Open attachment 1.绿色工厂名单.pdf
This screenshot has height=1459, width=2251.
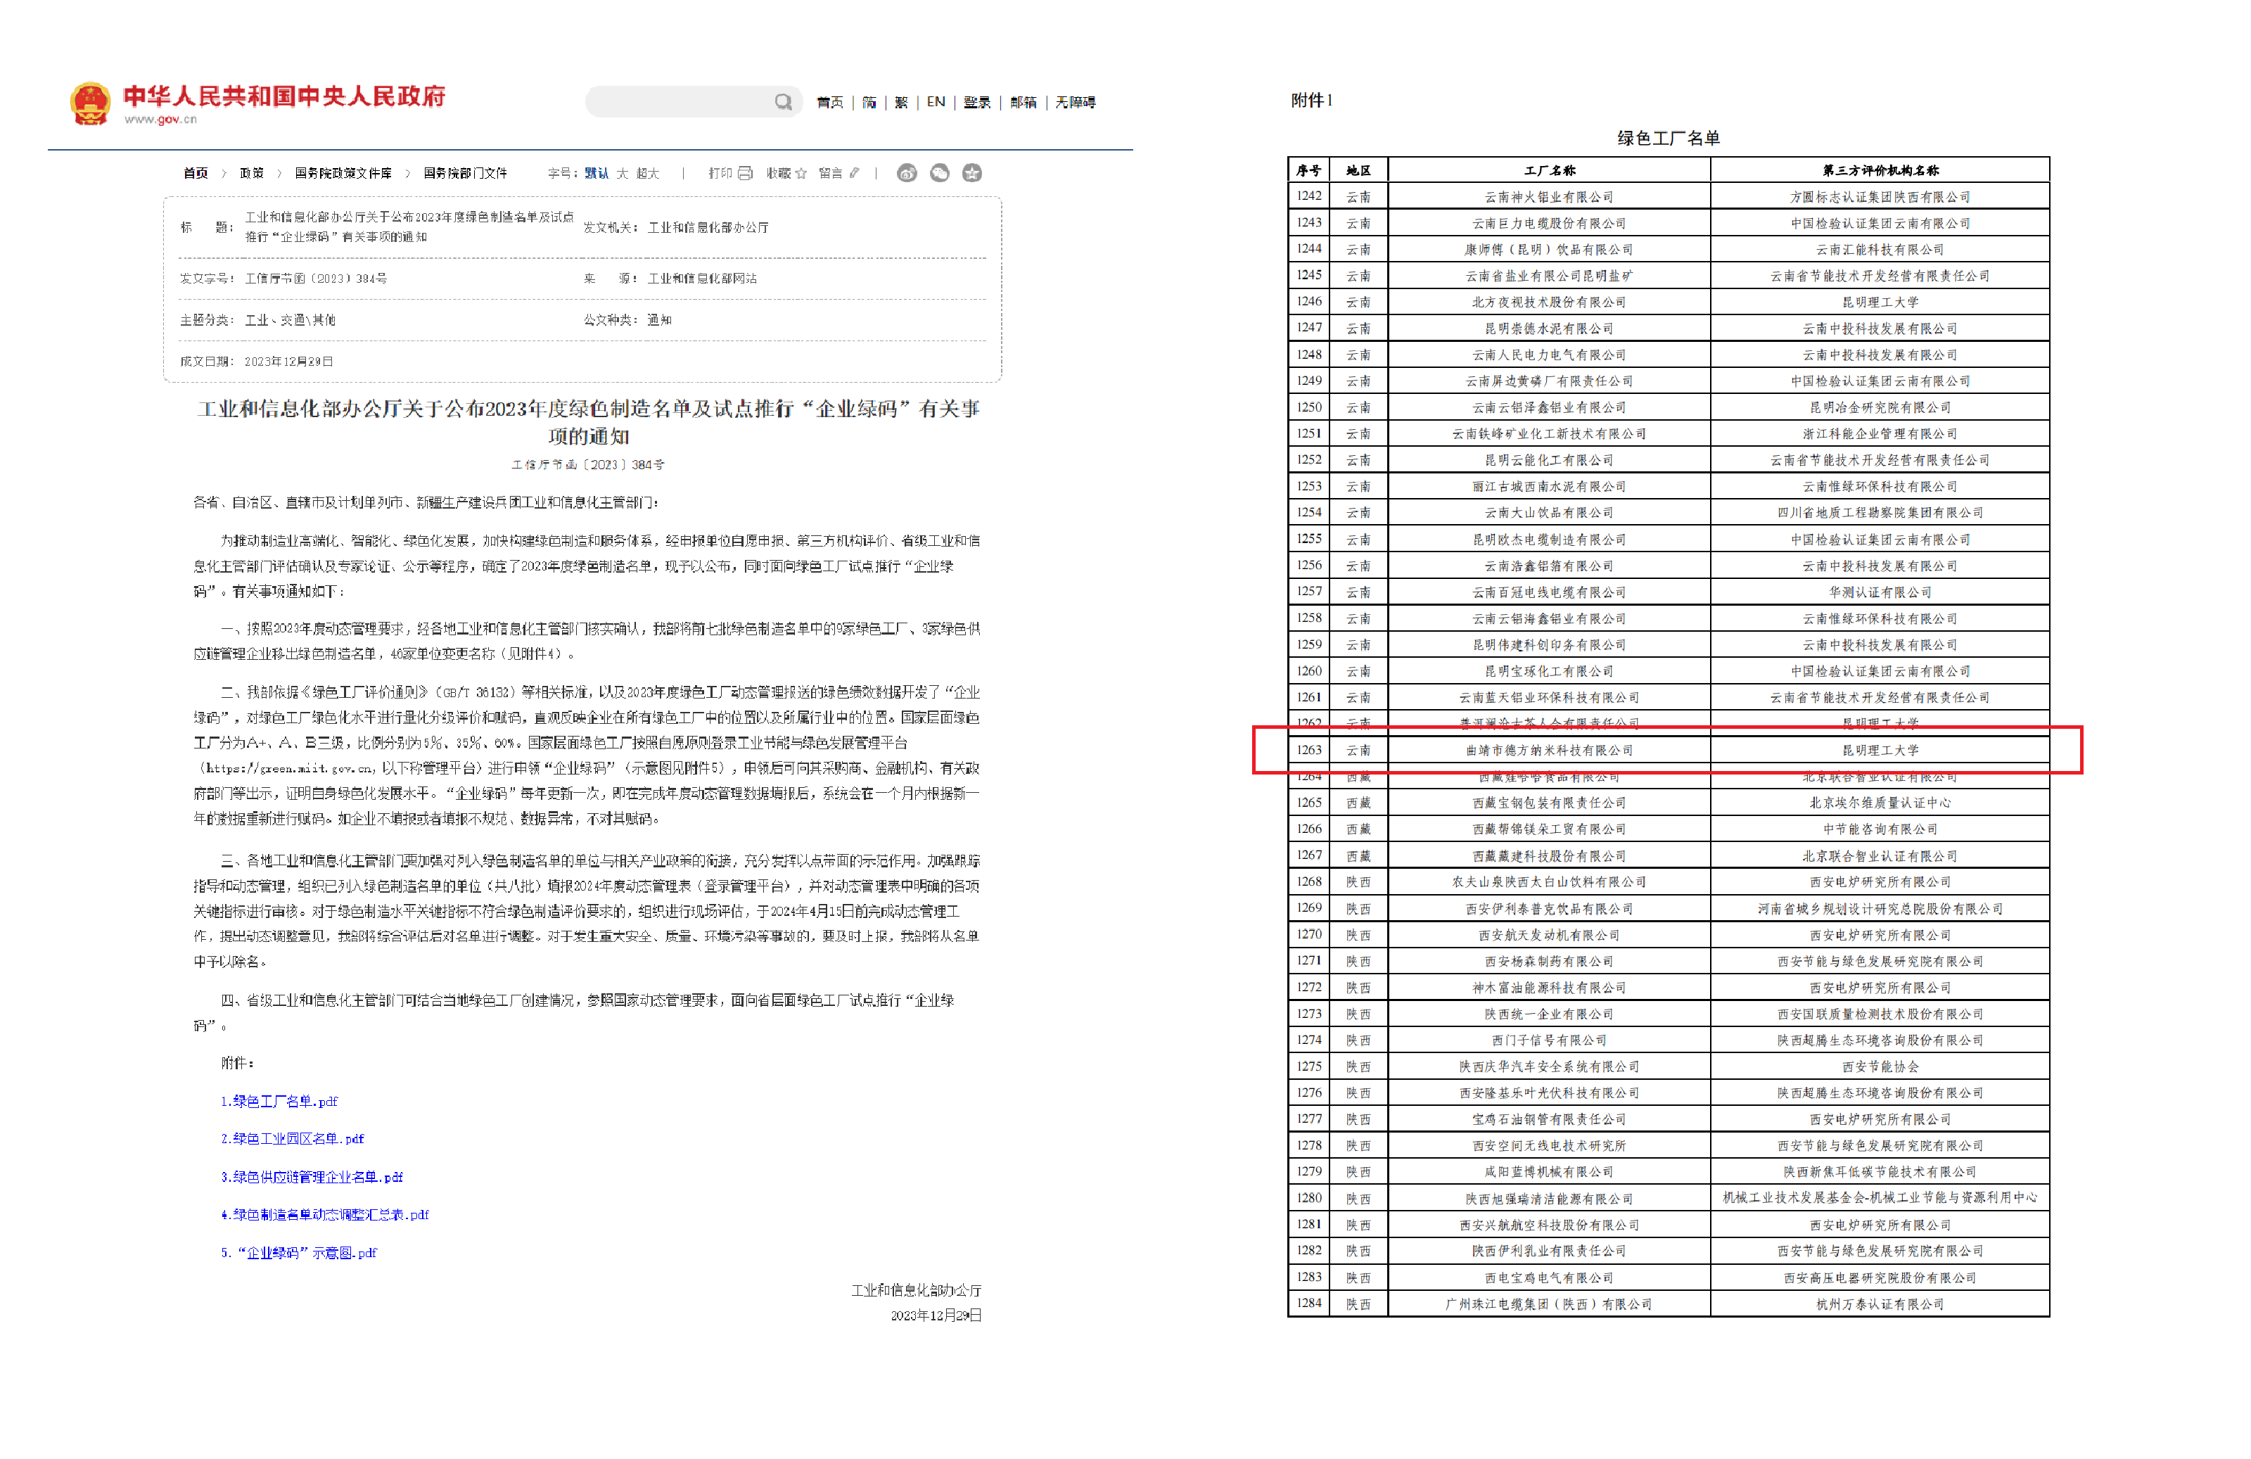point(279,1102)
